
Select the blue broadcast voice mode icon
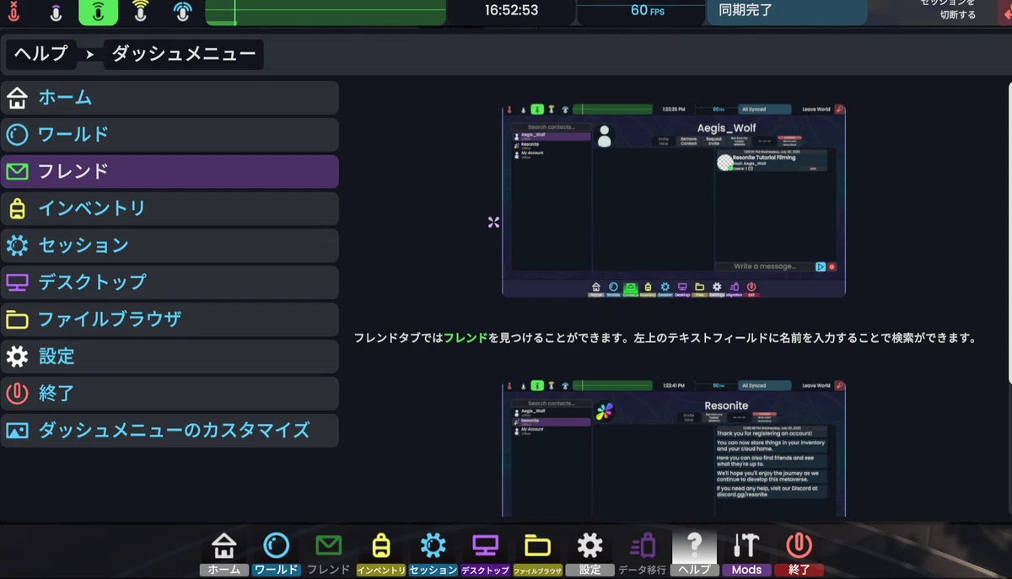coord(182,12)
